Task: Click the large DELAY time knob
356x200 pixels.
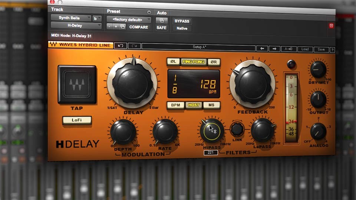Action: pyautogui.click(x=132, y=83)
